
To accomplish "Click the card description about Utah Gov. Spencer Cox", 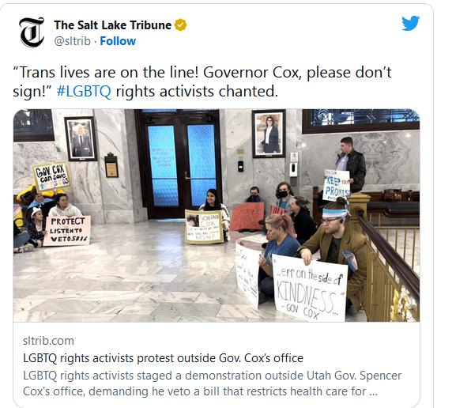I will pos(212,383).
